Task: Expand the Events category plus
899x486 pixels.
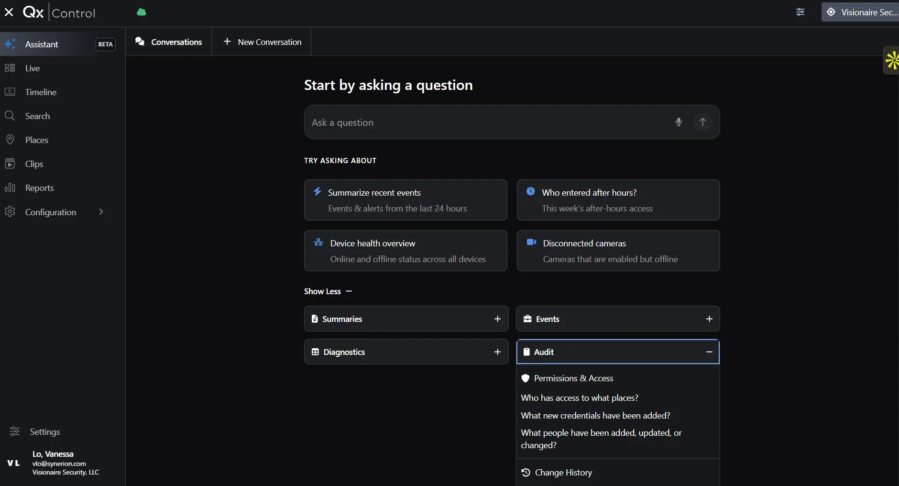Action: pyautogui.click(x=709, y=319)
